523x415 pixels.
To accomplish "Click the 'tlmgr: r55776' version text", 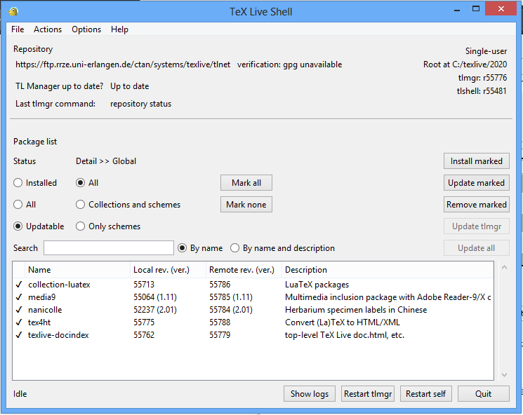I will 482,78.
